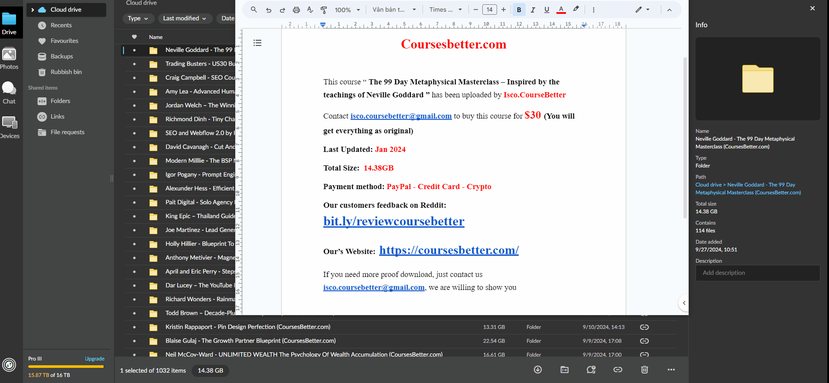This screenshot has width=829, height=383.
Task: Click the account icon at bottom-left of rail
Action: point(9,365)
